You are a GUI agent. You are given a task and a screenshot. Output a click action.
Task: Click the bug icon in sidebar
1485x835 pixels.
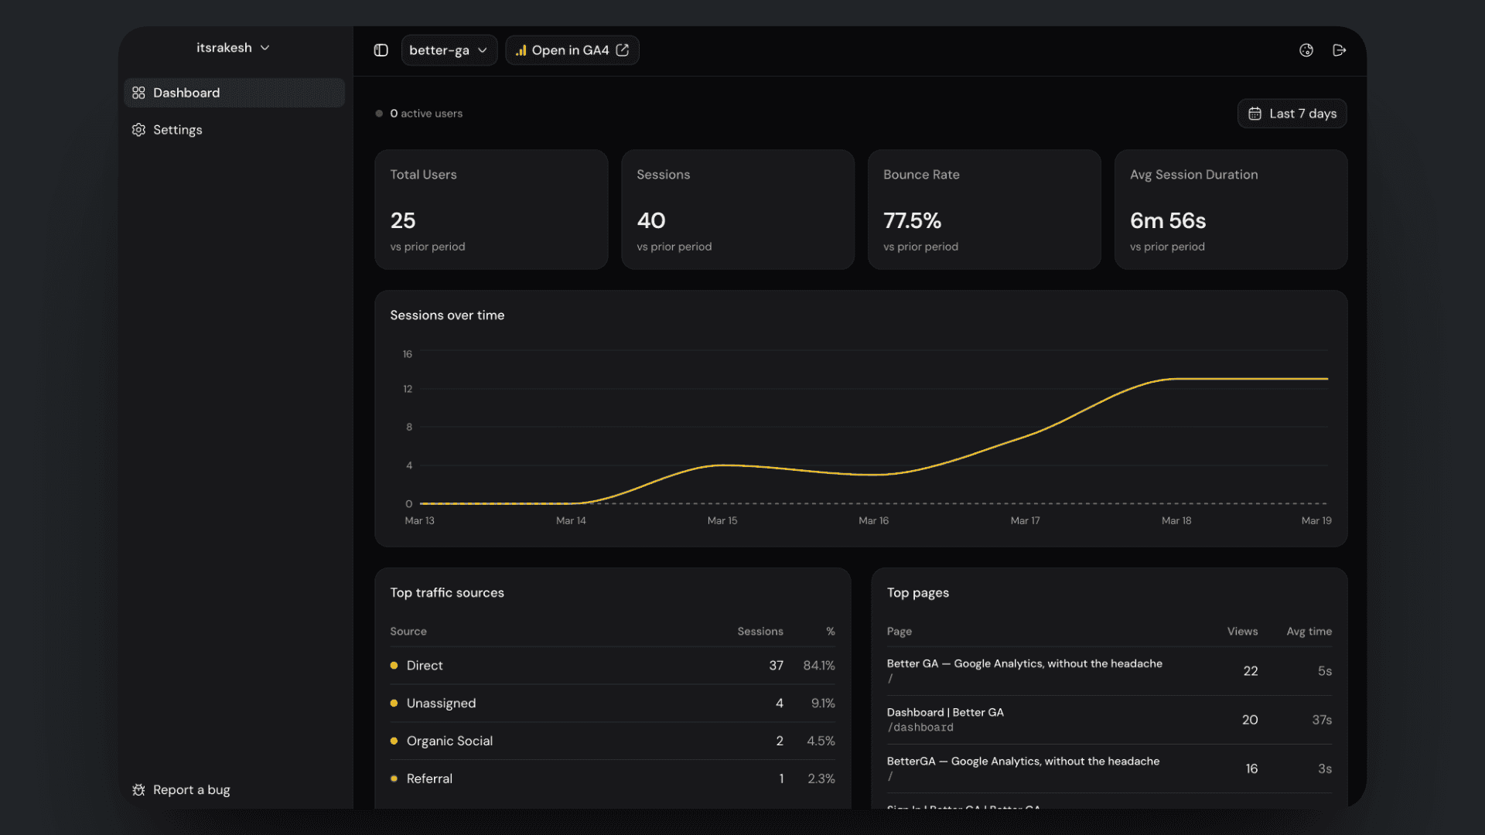138,789
